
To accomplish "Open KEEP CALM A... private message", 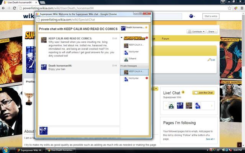I will point(134,72).
